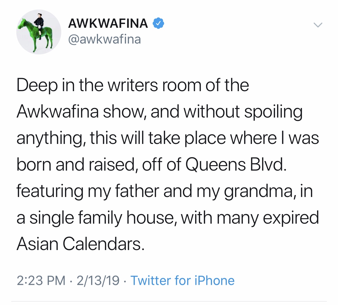Image resolution: width=338 pixels, height=305 pixels.
Task: Click the phrase "single family house"
Action: [x=102, y=218]
